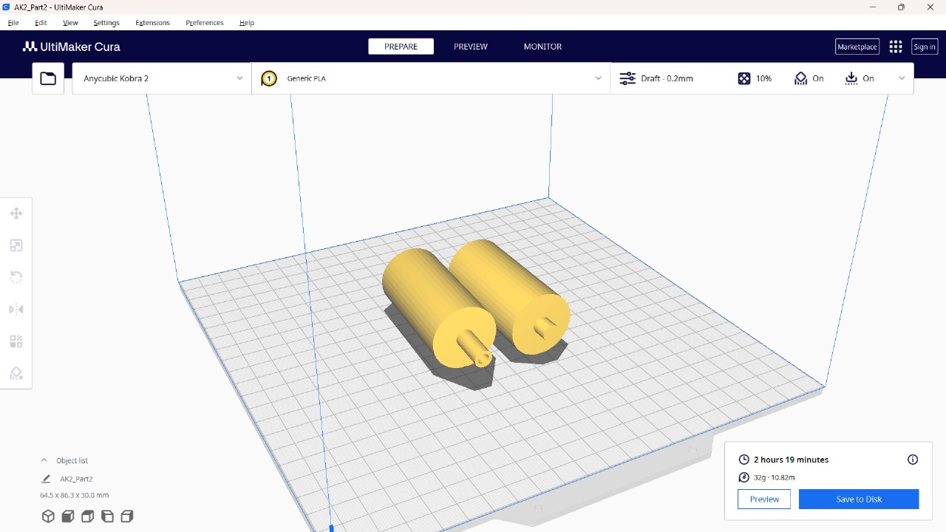The image size is (946, 532).
Task: Switch to top view cube icon
Action: coord(87,516)
